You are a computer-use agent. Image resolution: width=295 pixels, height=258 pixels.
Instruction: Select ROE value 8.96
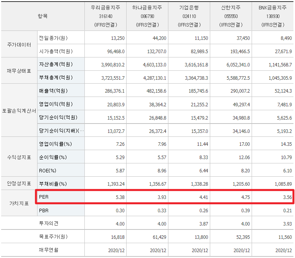(x=162, y=171)
